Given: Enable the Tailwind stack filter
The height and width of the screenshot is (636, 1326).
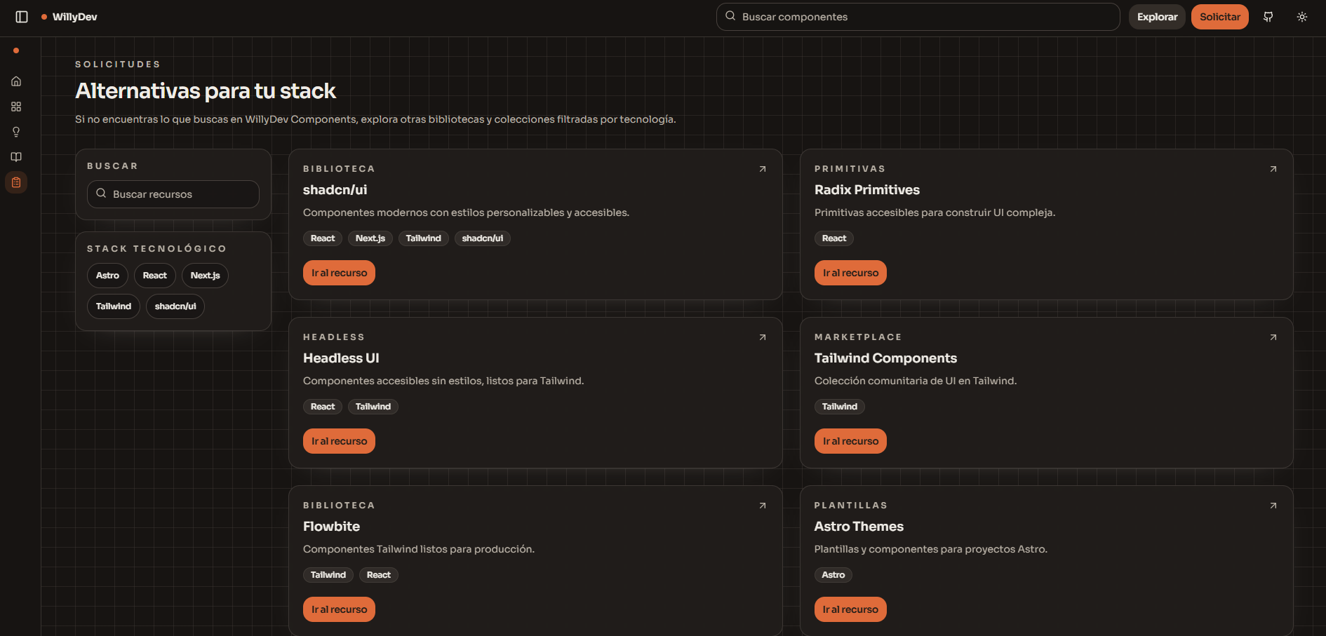Looking at the screenshot, I should tap(113, 306).
